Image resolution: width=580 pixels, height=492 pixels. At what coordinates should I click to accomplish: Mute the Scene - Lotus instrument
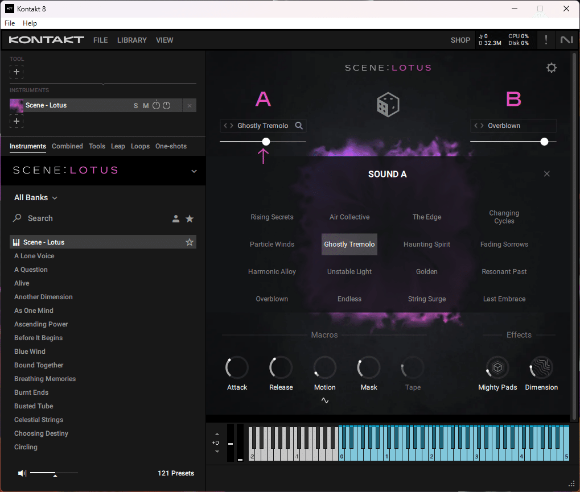(146, 105)
